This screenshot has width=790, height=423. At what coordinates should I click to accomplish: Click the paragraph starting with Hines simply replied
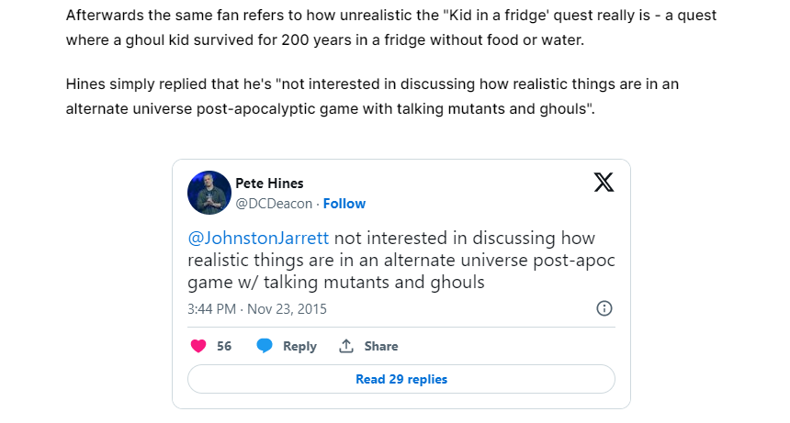pyautogui.click(x=372, y=96)
